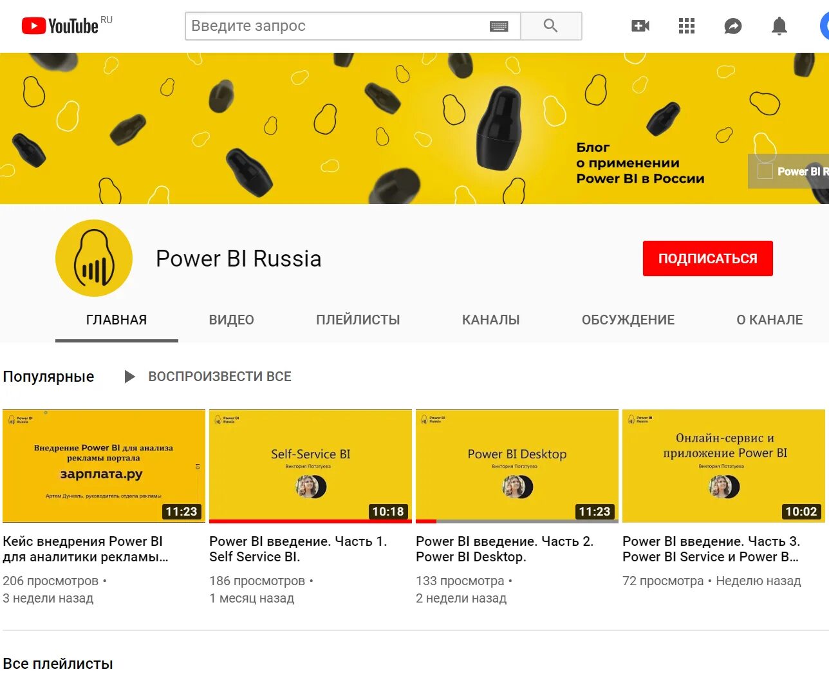
Task: Open the Онлайн-сервис и приложение Power BI thumbnail
Action: click(x=723, y=466)
